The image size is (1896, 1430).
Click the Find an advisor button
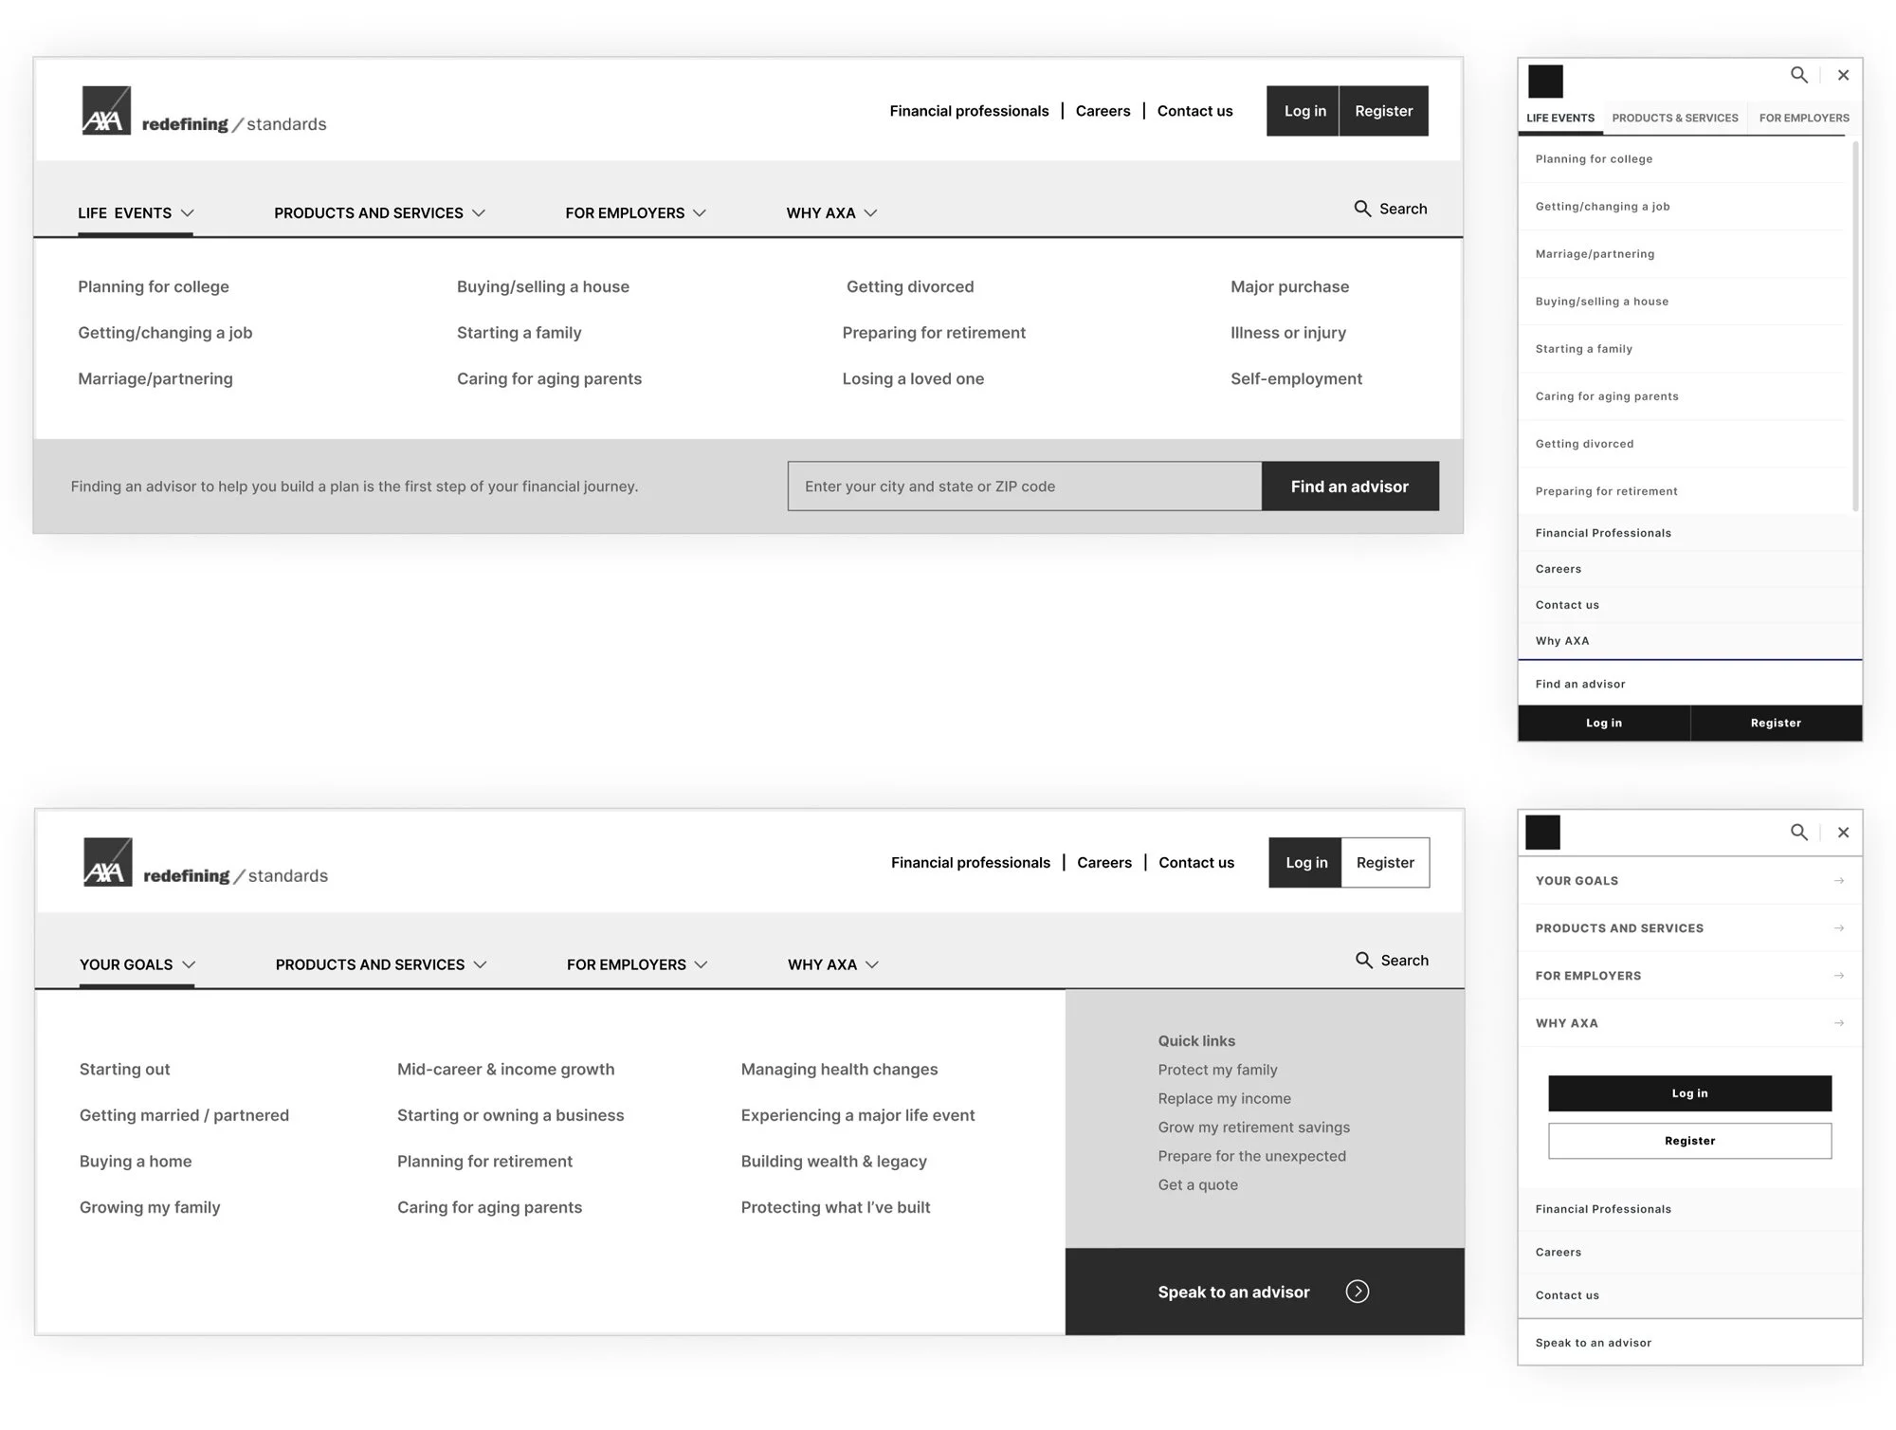click(1349, 486)
